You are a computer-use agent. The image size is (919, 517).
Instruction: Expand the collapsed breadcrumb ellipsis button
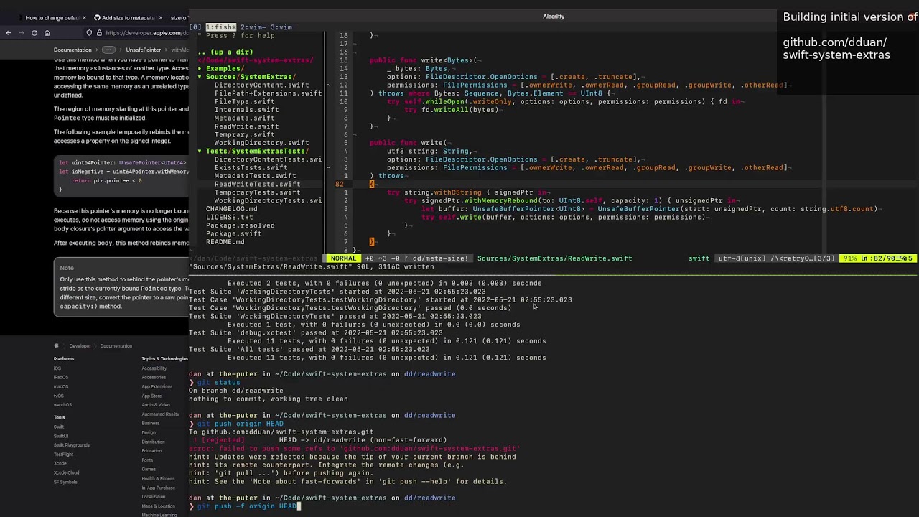pos(108,50)
